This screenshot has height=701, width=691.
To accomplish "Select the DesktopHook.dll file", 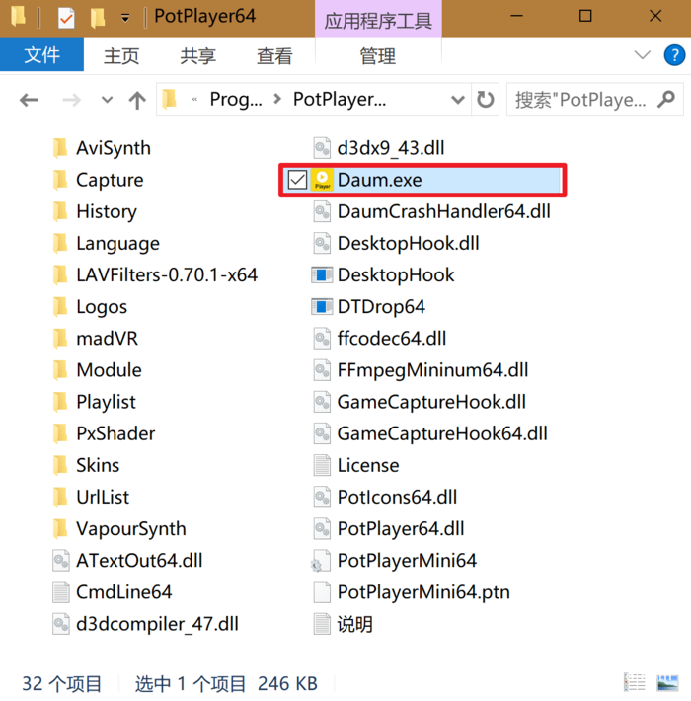I will pyautogui.click(x=396, y=243).
